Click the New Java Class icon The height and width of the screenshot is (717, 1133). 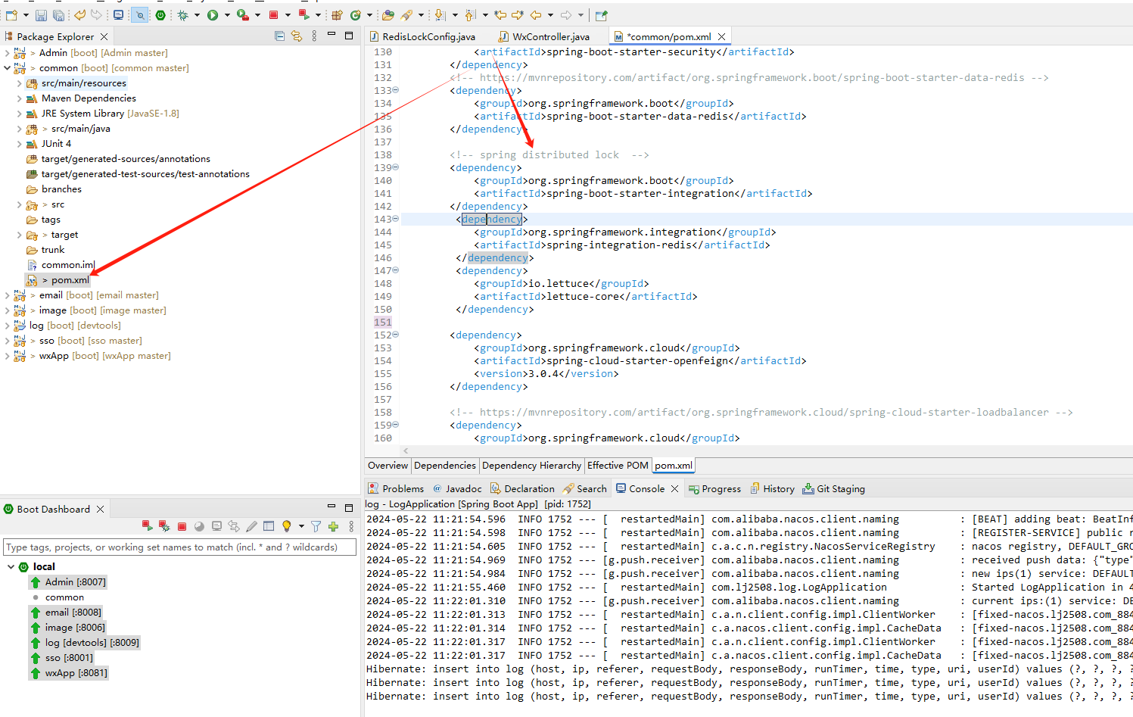pyautogui.click(x=355, y=15)
